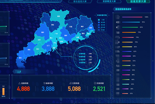Click the bar chart icon by 日常单数
The width and height of the screenshot is (155, 104).
pyautogui.click(x=70, y=83)
